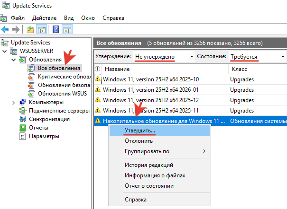Open the Утверждение filter dropdown
This screenshot has width=287, height=209.
[x=192, y=56]
